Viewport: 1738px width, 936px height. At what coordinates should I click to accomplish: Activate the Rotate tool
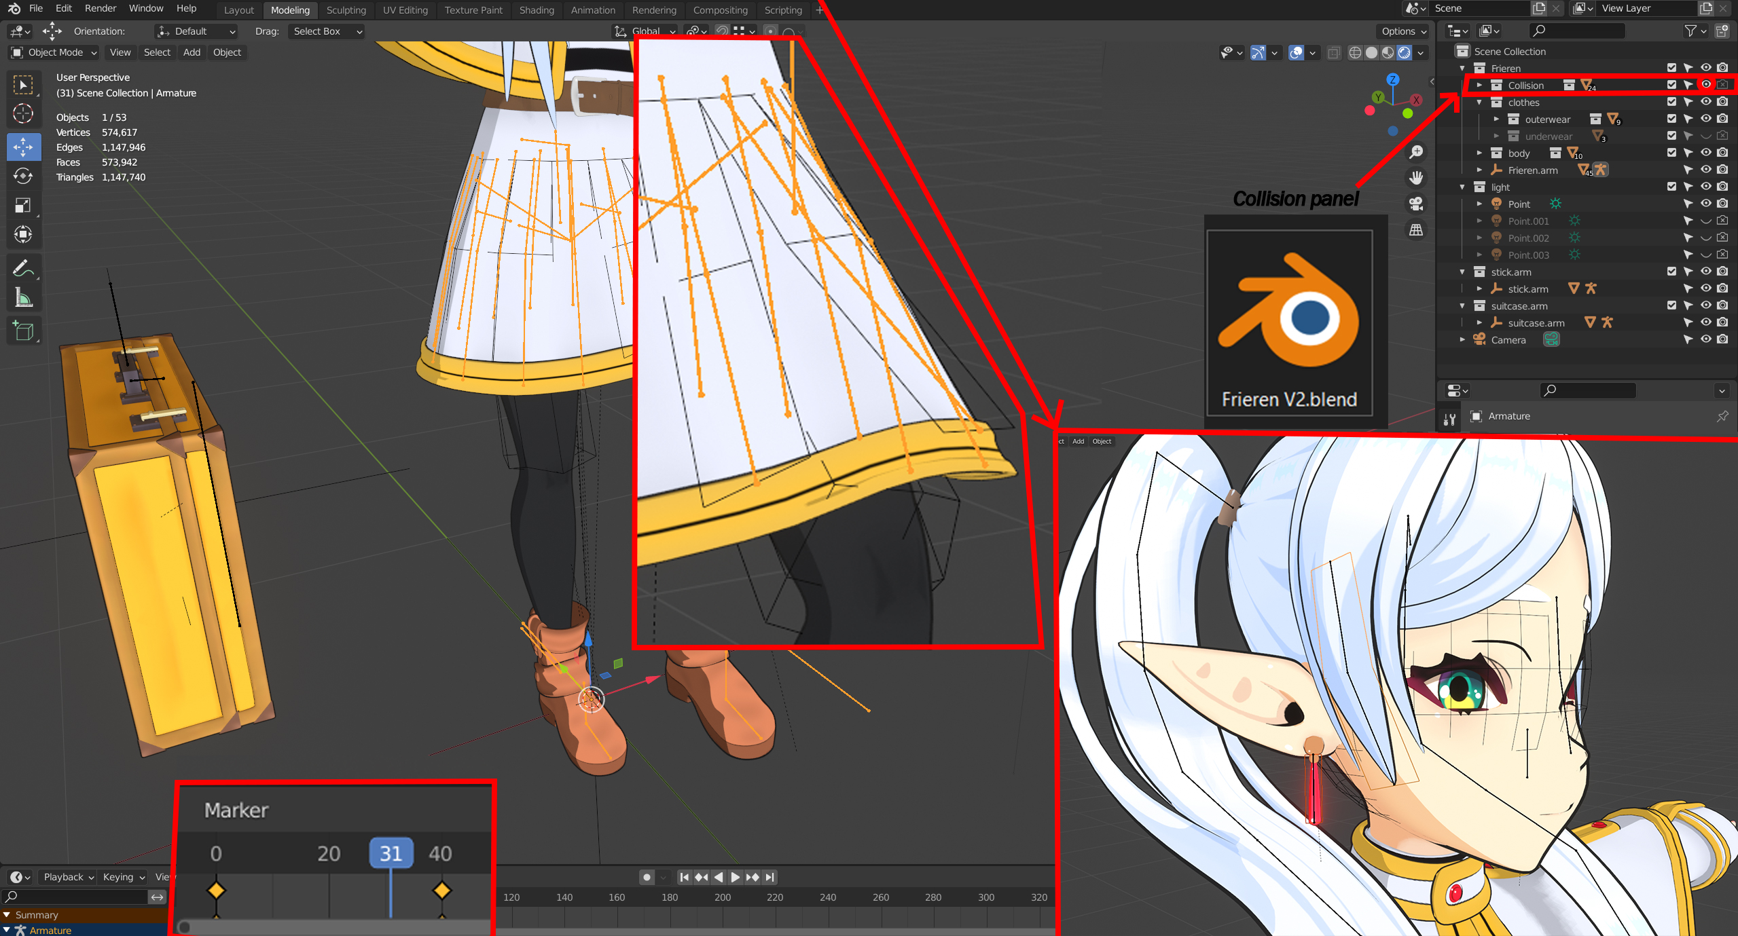click(23, 176)
